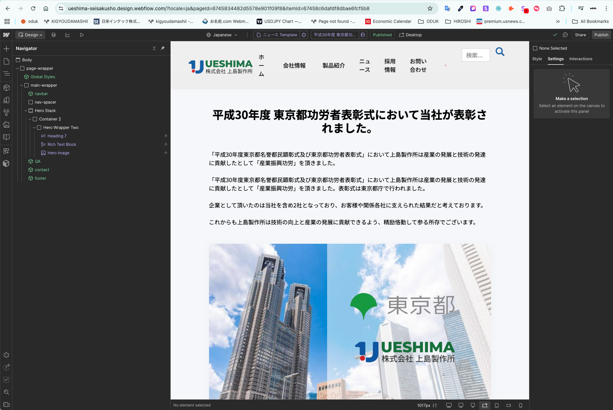
Task: Open the Insights chart icon
Action: tap(68, 35)
